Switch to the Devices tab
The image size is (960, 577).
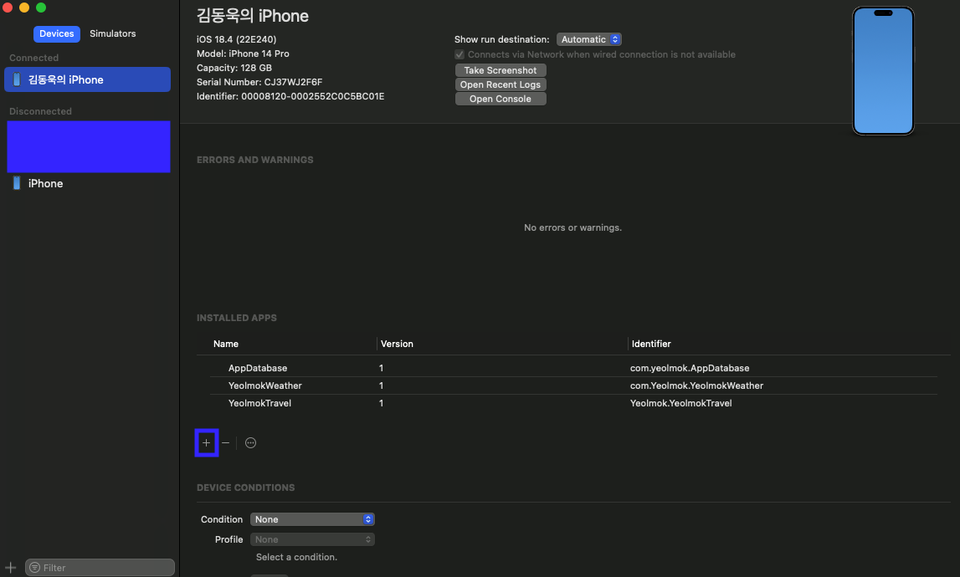point(56,33)
